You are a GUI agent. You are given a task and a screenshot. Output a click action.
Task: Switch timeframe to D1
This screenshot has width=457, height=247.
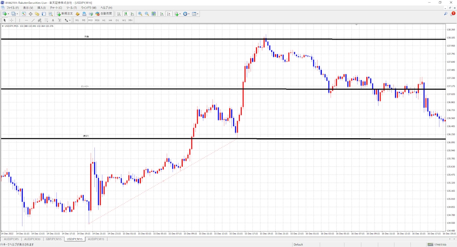[x=117, y=20]
